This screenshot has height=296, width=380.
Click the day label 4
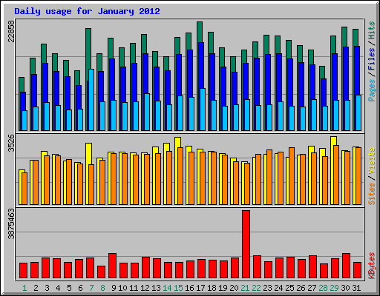click(58, 288)
